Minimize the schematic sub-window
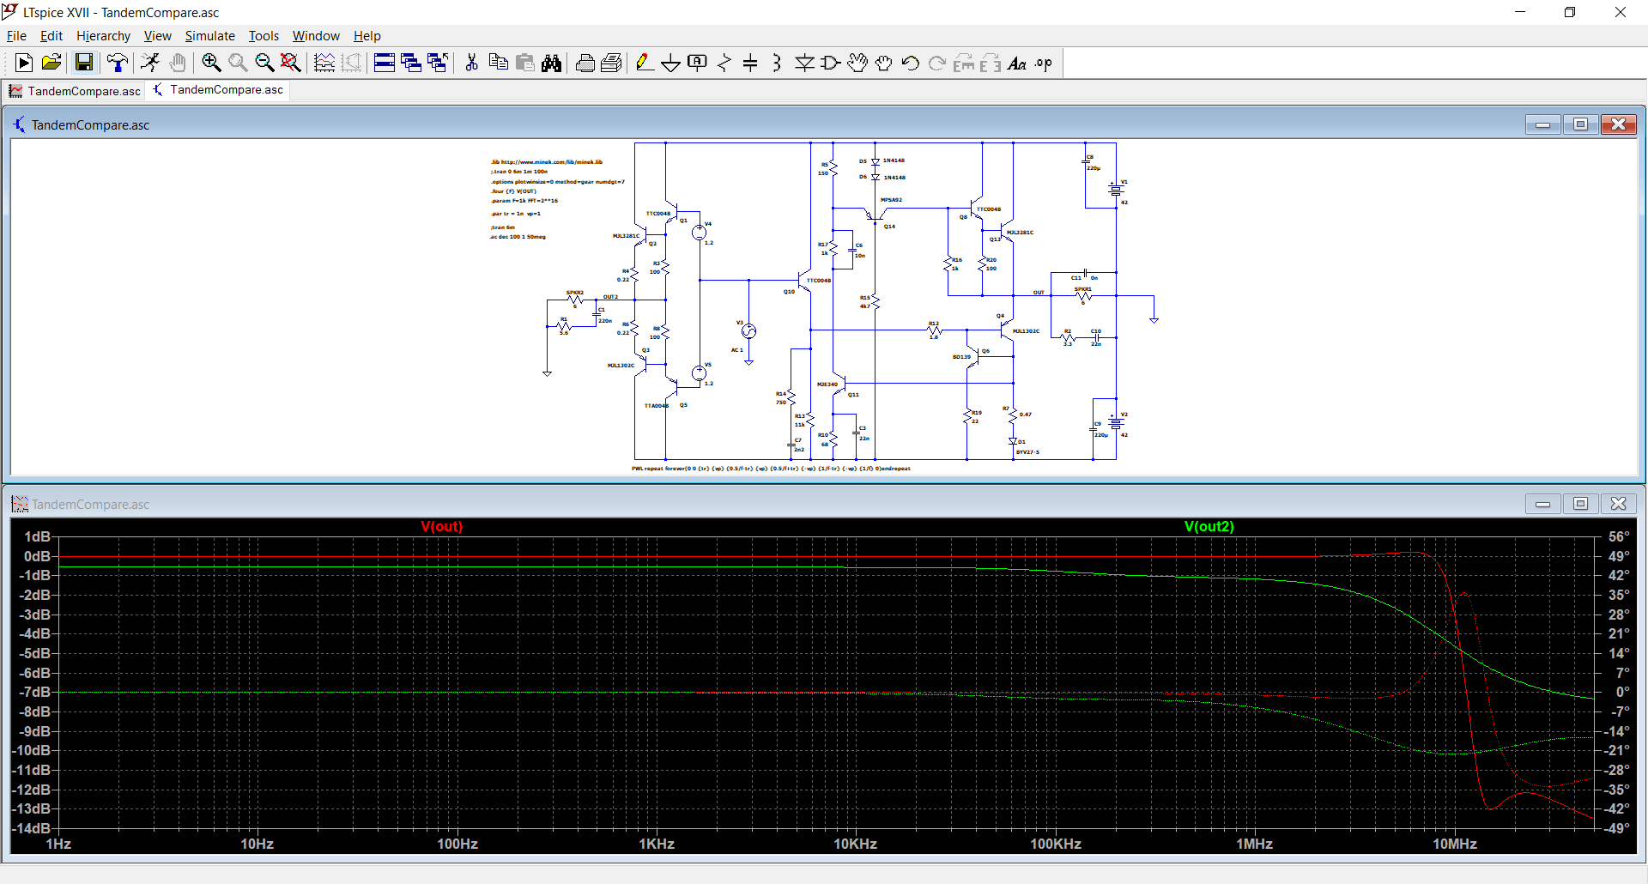 click(1542, 124)
